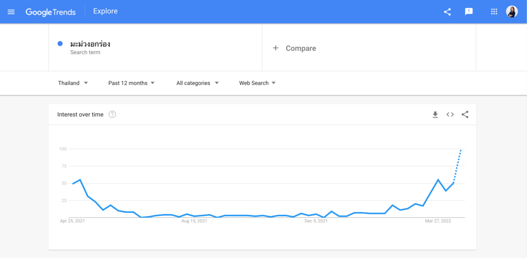The height and width of the screenshot is (258, 527).
Task: Expand the Thailand region dropdown
Action: pyautogui.click(x=73, y=83)
